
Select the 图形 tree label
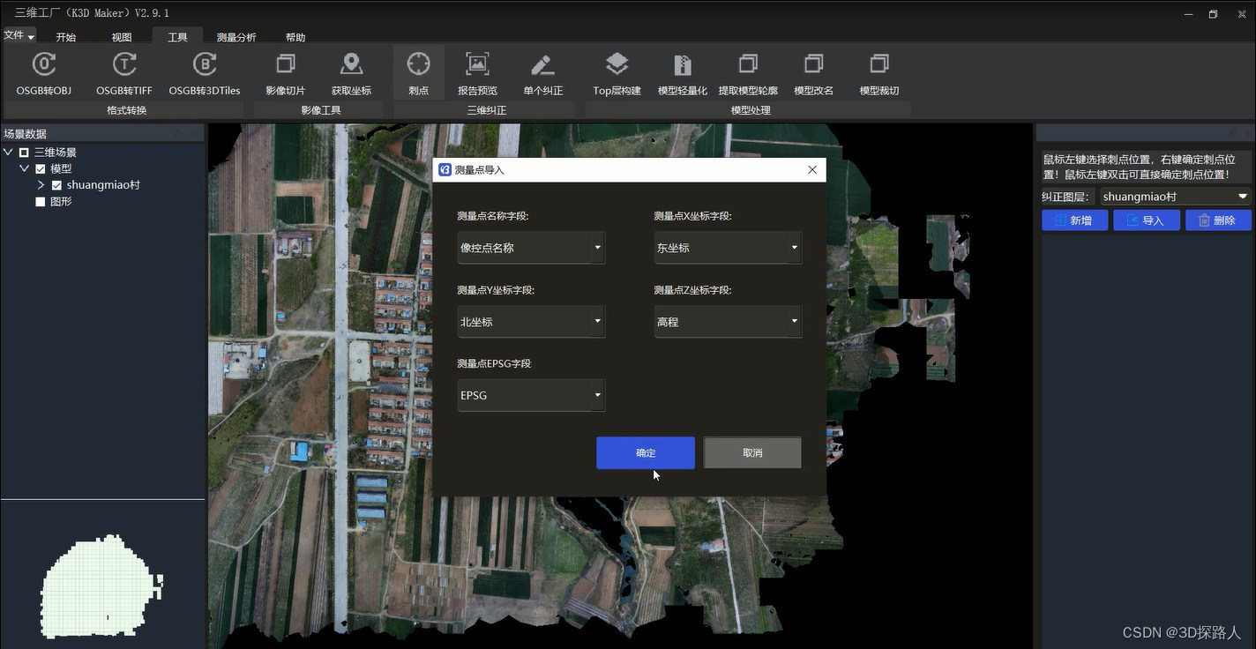61,202
